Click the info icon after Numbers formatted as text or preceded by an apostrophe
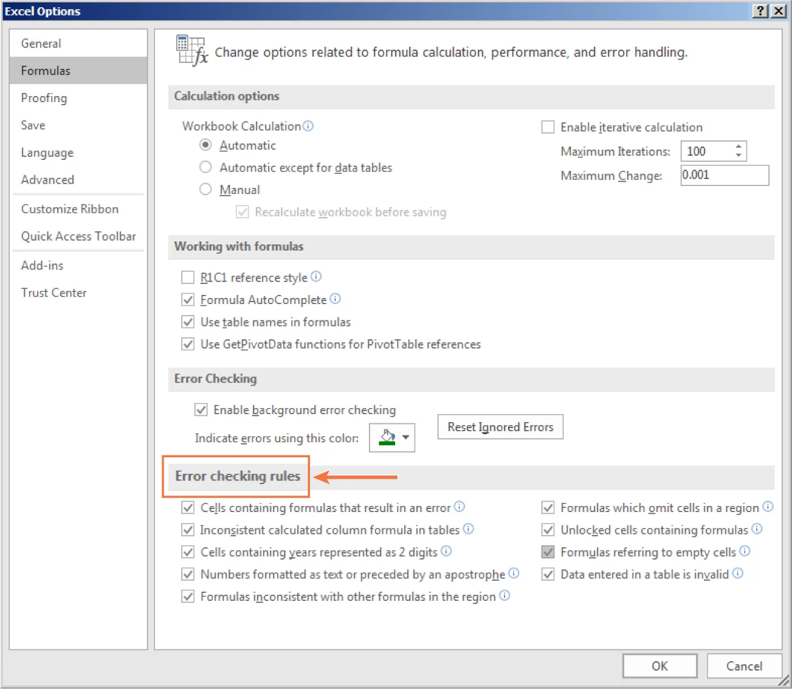The height and width of the screenshot is (689, 792). [x=514, y=573]
